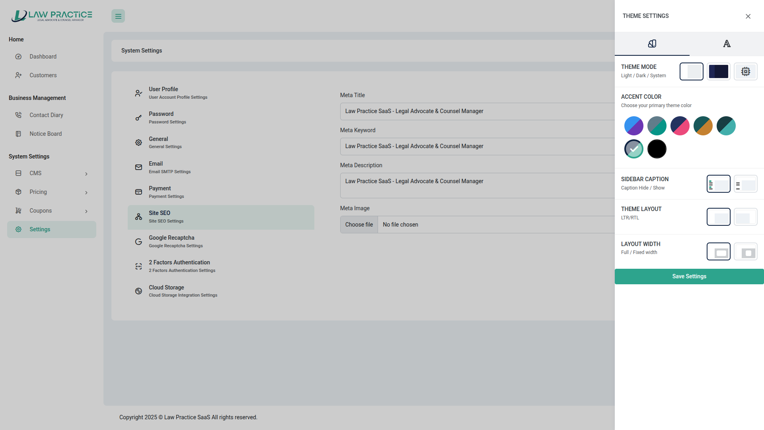Click Choose file for Meta Image
The image size is (764, 430).
(359, 225)
